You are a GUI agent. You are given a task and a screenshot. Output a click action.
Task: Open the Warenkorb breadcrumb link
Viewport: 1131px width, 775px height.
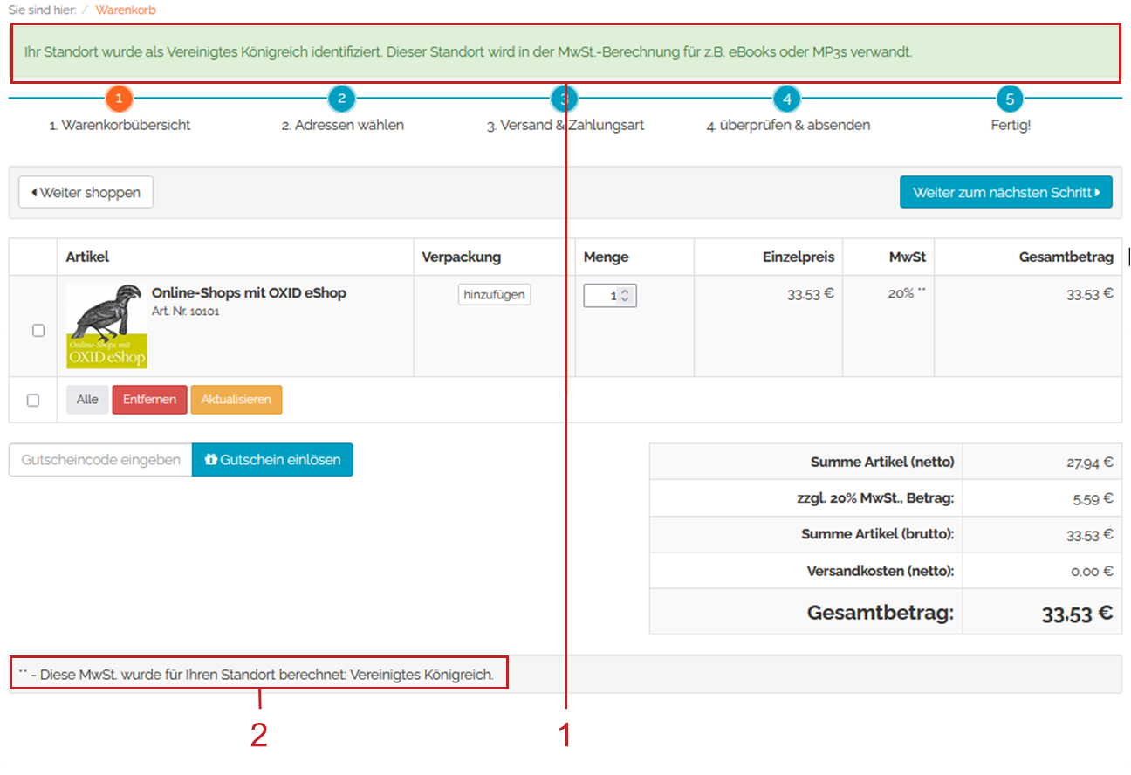(x=126, y=10)
